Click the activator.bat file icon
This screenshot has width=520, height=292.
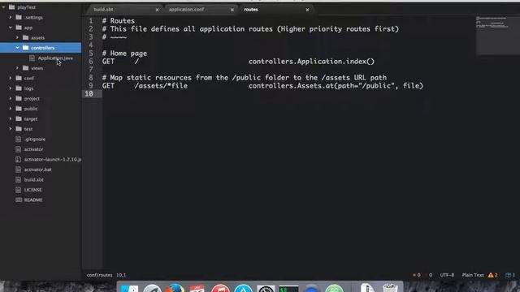pyautogui.click(x=19, y=170)
